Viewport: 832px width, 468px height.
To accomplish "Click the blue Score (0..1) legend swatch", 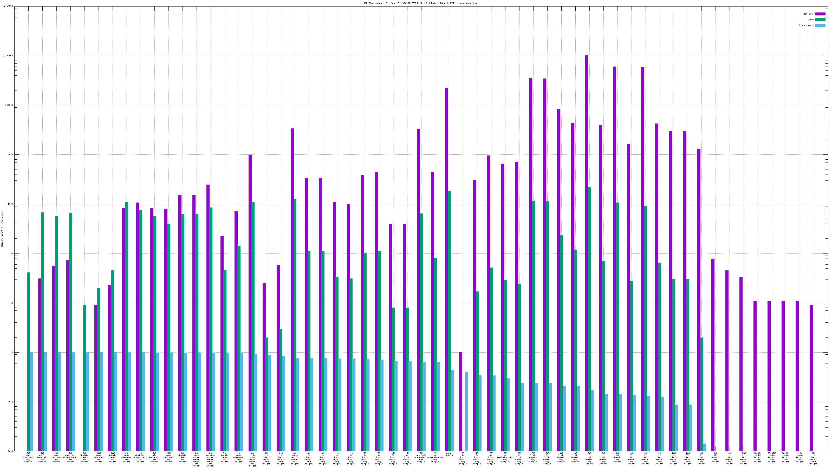I will (x=820, y=25).
